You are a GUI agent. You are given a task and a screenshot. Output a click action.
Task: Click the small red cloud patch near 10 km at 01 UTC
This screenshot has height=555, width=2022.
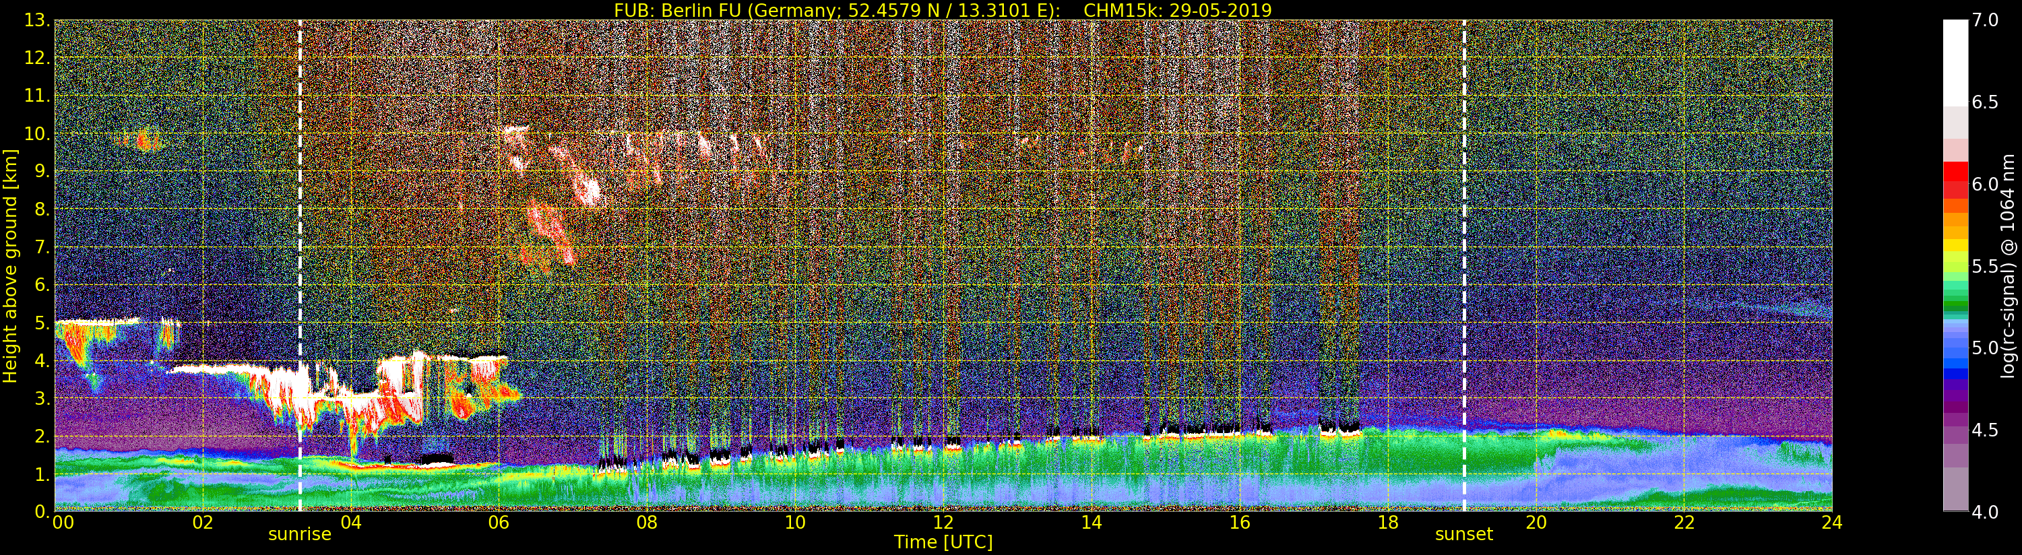(142, 141)
